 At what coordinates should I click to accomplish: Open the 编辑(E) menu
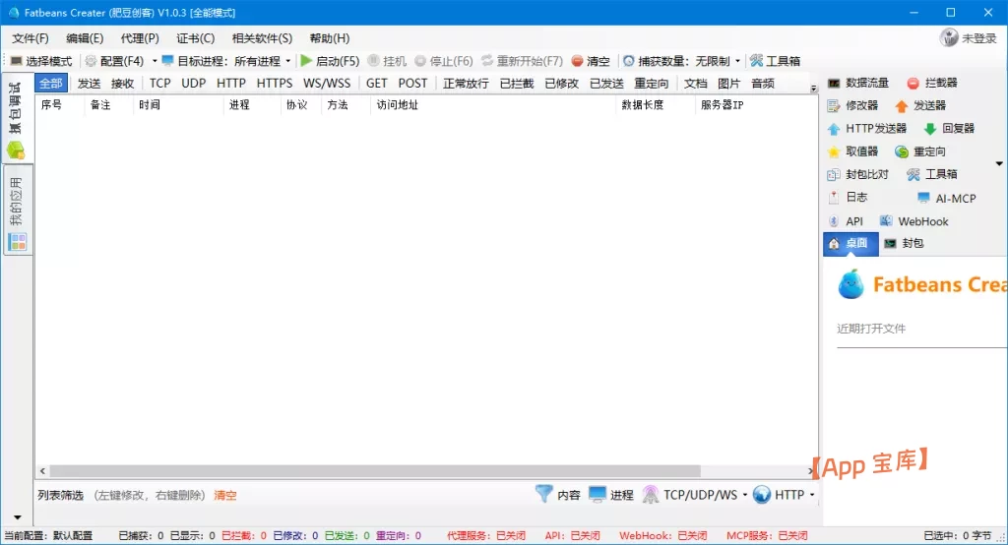[85, 38]
